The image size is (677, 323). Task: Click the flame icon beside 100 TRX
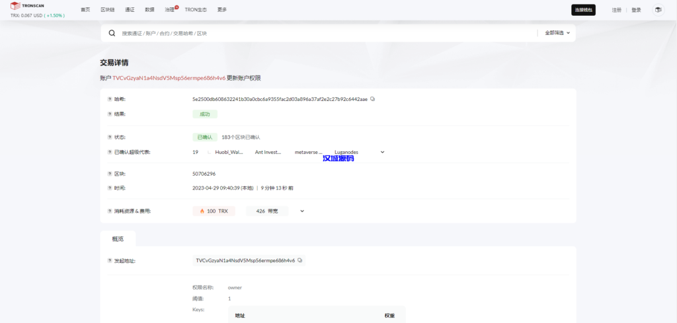[202, 211]
